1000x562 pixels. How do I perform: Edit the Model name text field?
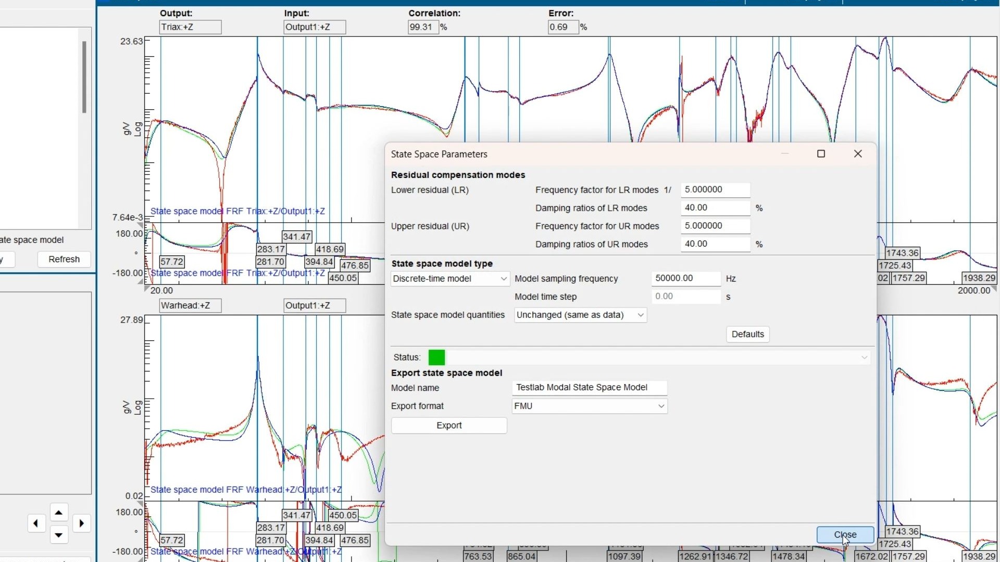(x=589, y=388)
